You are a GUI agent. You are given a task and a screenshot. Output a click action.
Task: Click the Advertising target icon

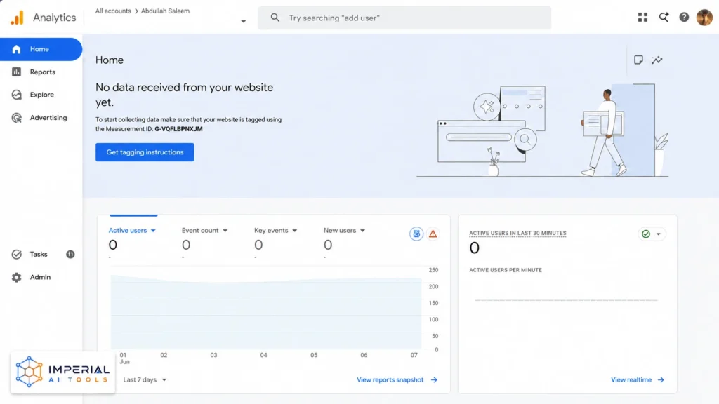click(17, 118)
